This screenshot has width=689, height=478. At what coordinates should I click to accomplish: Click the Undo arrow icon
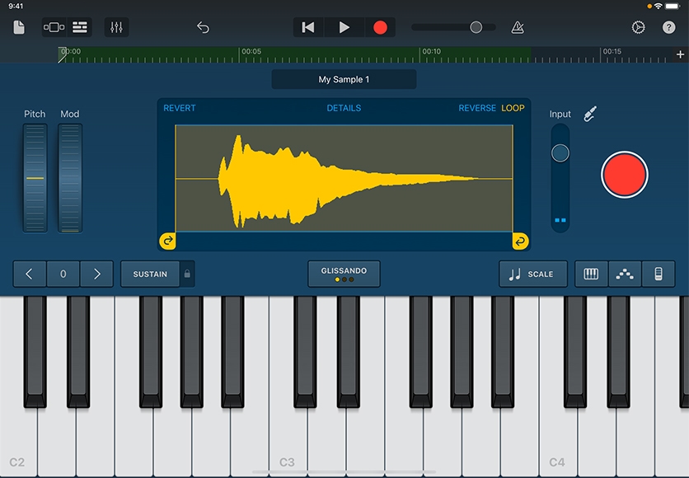203,27
